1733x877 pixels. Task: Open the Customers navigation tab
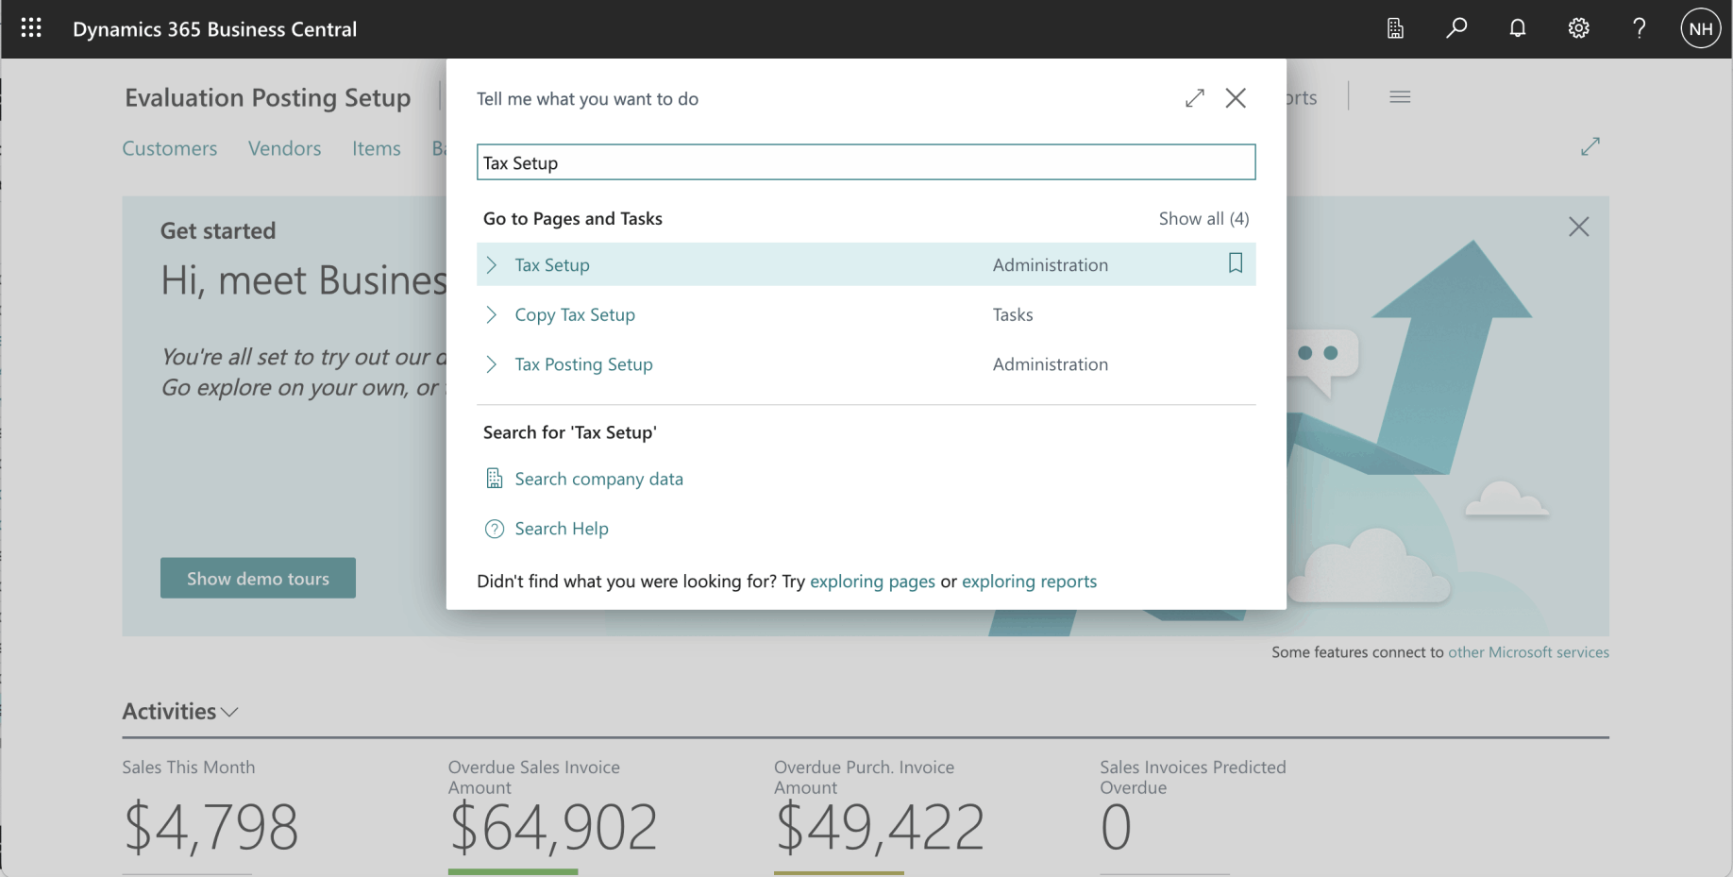[x=170, y=148]
